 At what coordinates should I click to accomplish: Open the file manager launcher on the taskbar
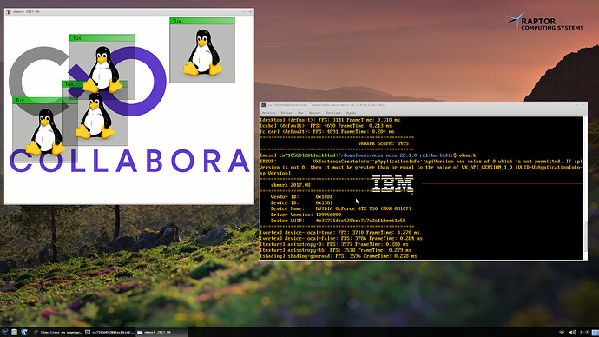pyautogui.click(x=14, y=332)
